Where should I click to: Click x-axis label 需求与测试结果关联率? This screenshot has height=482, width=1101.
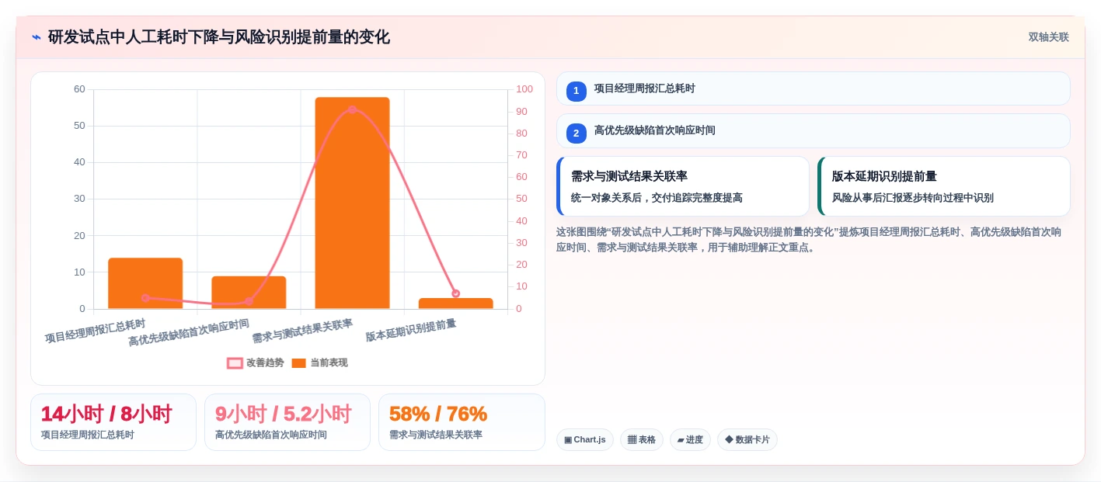(302, 331)
